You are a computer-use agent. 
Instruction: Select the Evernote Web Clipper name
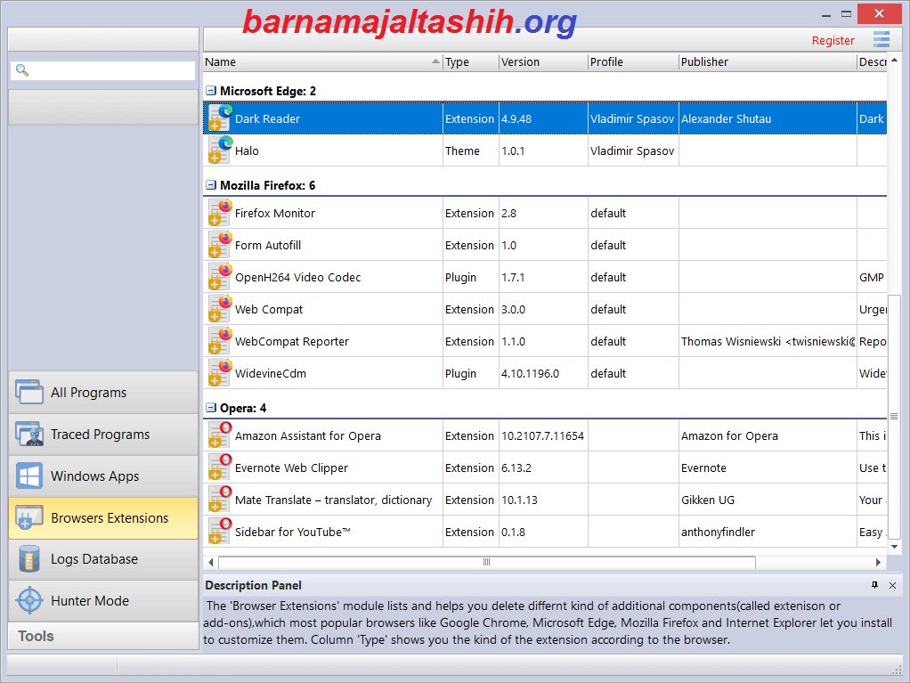pyautogui.click(x=291, y=468)
